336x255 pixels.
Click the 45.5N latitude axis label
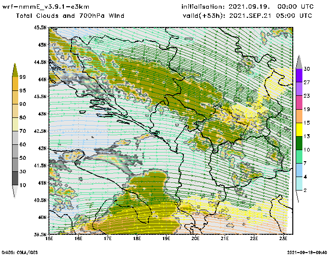point(40,27)
